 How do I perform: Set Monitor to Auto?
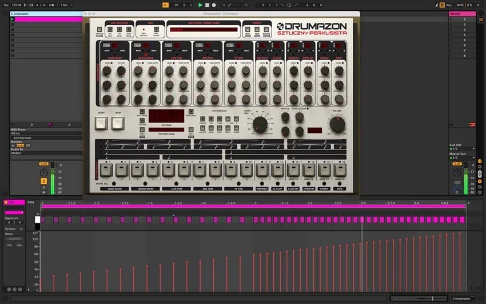[20, 145]
